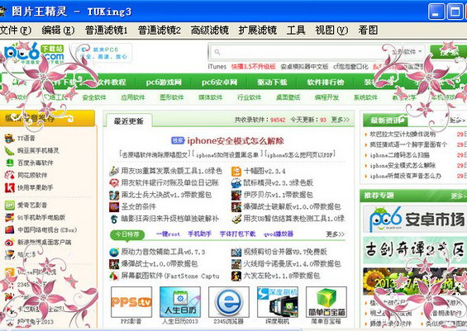
Task: Open the 扩展滤镜 menu
Action: 258,30
